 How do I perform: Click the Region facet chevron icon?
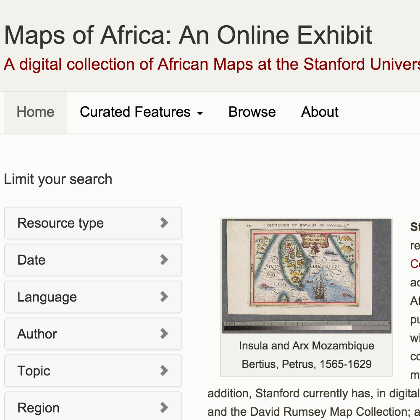(164, 408)
